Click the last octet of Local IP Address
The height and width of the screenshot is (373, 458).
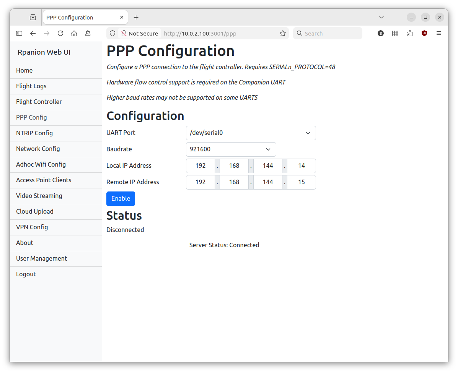point(302,166)
